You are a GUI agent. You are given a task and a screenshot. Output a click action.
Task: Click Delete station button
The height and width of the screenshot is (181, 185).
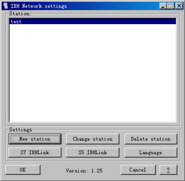151,139
